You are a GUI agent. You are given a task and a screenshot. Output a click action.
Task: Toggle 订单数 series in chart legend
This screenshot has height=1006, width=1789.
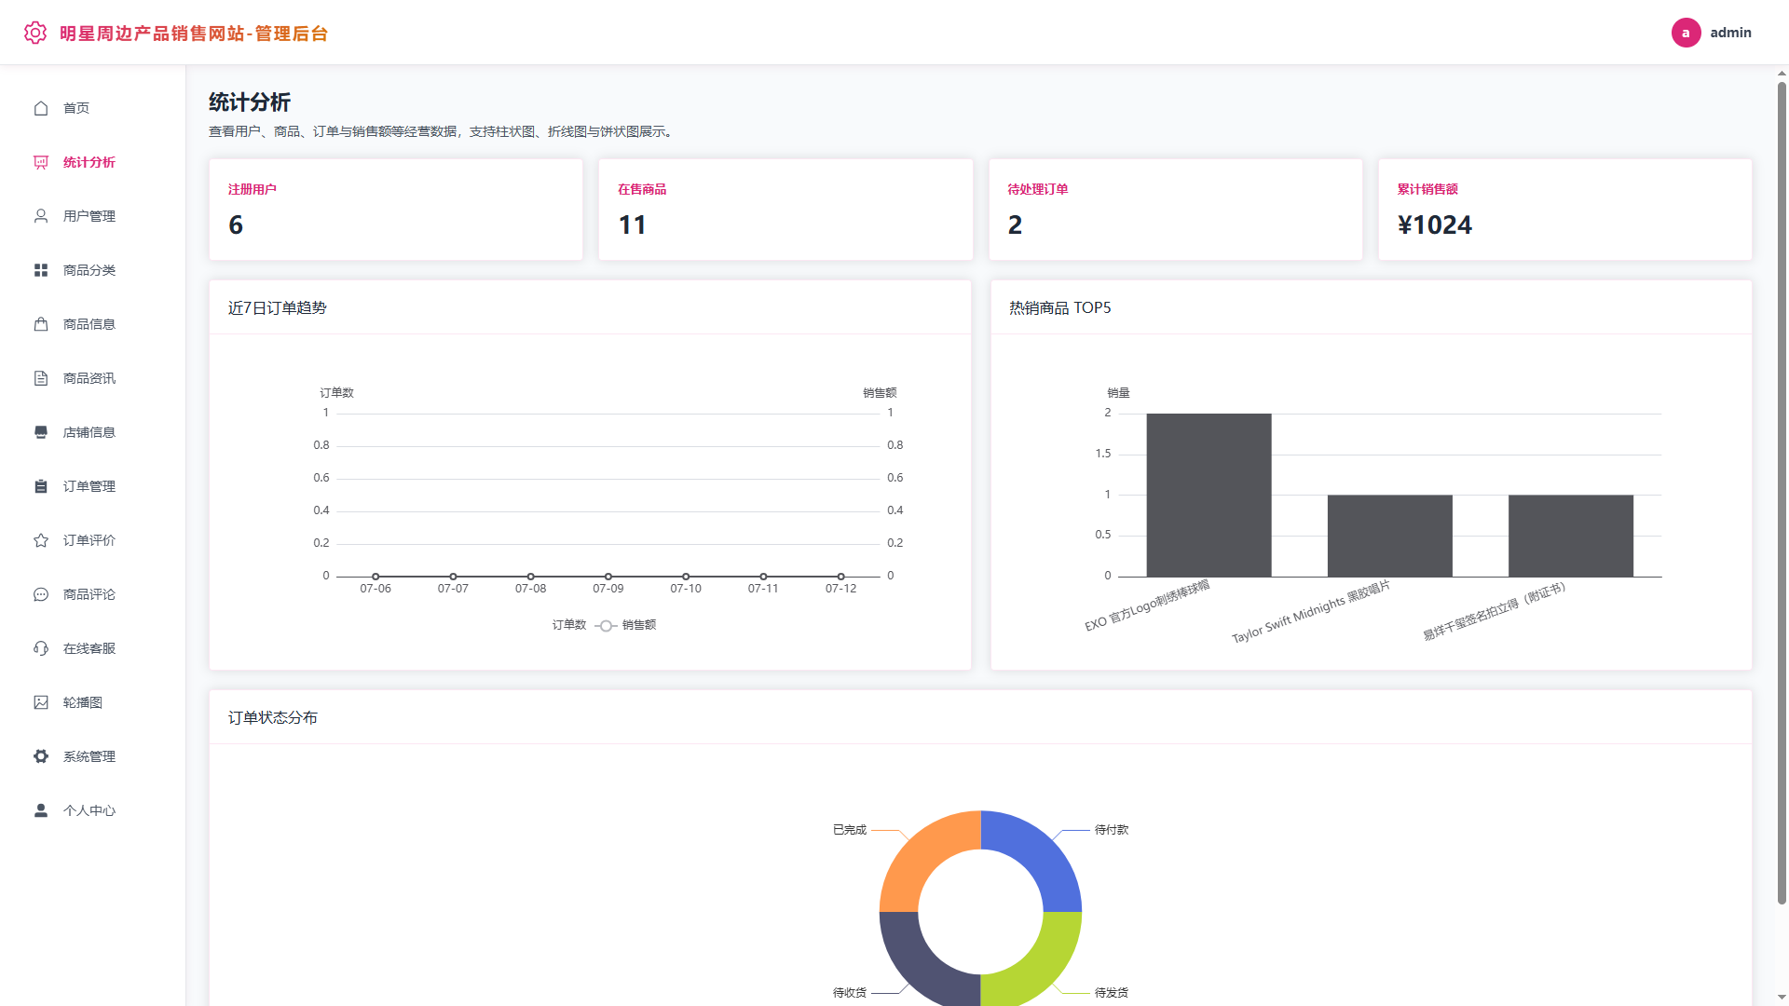coord(568,625)
